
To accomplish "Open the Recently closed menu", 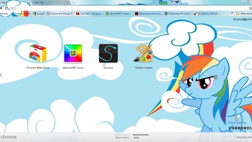I will click(x=244, y=137).
